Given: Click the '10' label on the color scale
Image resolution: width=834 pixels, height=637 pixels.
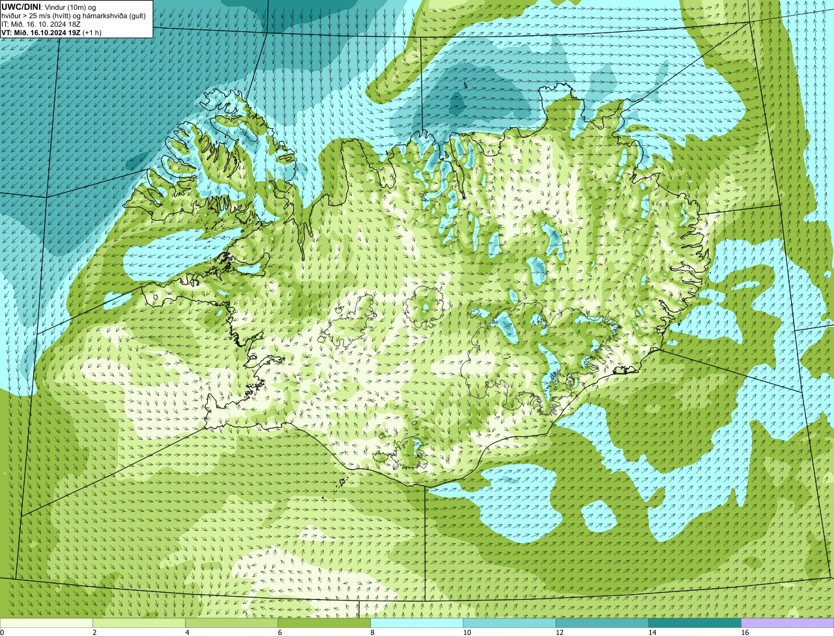Looking at the screenshot, I should click(467, 632).
